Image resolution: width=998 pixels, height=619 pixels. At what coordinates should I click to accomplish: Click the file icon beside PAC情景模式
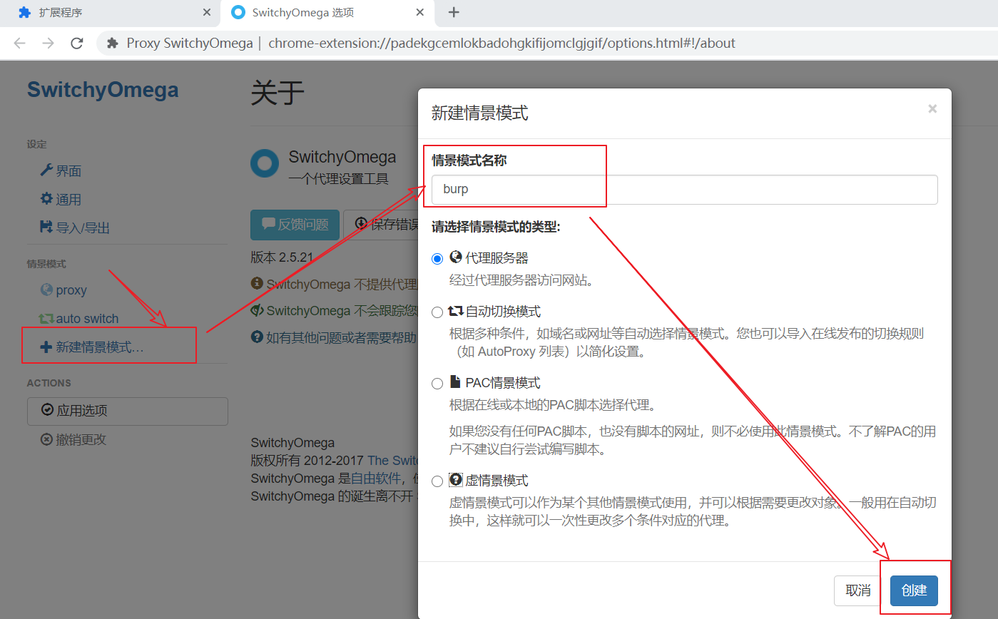point(455,382)
